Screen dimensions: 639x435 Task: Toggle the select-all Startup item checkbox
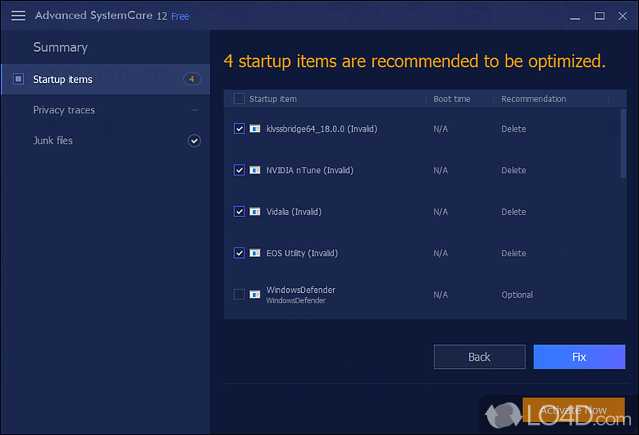coord(239,99)
